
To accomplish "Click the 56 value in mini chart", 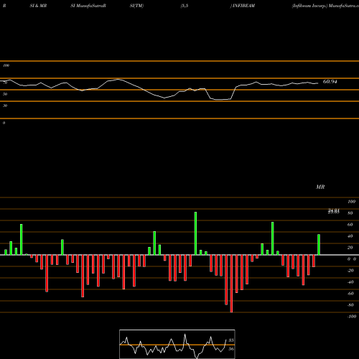I will coord(231,349).
